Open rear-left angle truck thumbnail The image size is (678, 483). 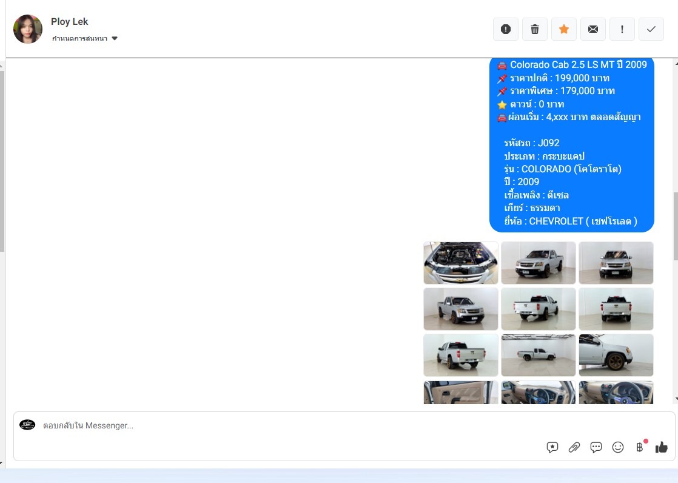[539, 309]
